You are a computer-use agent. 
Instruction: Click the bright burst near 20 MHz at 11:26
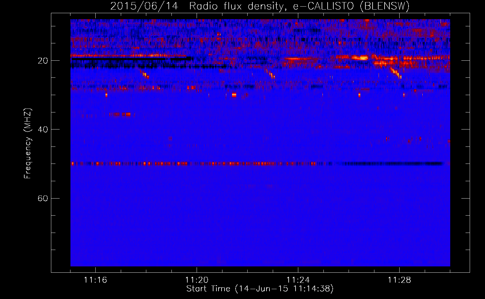(x=359, y=58)
